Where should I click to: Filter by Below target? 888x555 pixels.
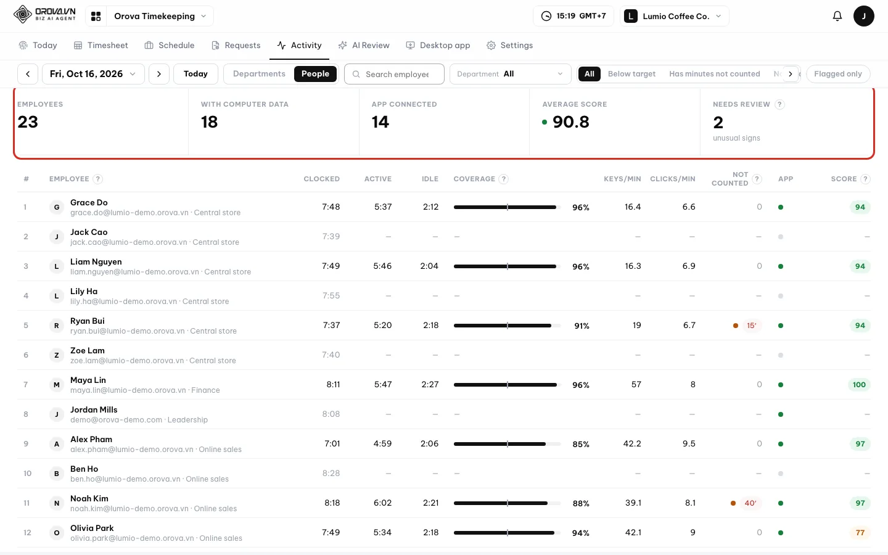pyautogui.click(x=631, y=74)
